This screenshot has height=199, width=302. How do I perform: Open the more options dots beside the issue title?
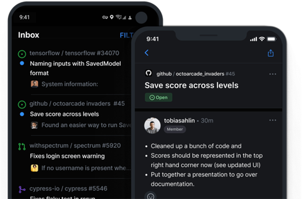[272, 74]
